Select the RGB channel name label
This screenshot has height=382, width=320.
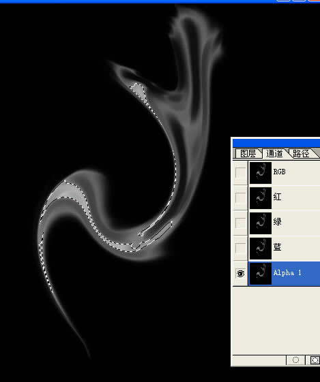279,172
